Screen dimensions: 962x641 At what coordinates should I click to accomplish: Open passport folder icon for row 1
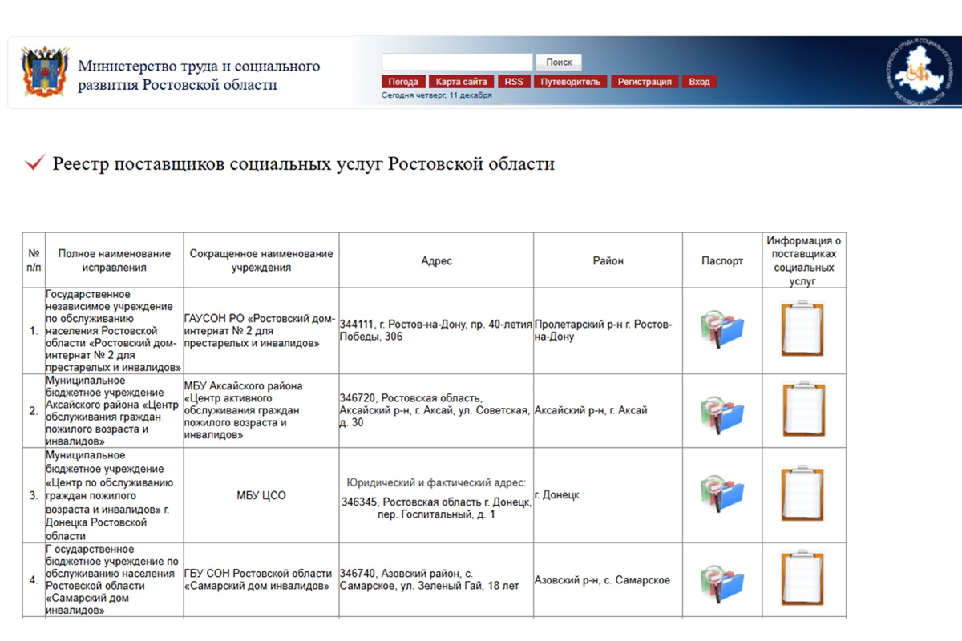click(722, 329)
